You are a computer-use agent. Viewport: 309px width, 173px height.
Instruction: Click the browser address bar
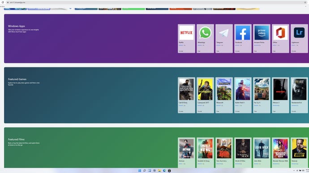pos(157,2)
